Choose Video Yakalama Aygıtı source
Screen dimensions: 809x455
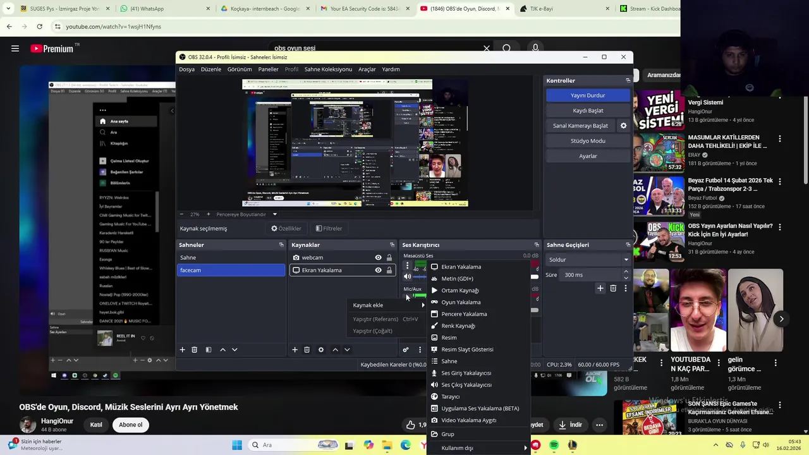coord(478,420)
